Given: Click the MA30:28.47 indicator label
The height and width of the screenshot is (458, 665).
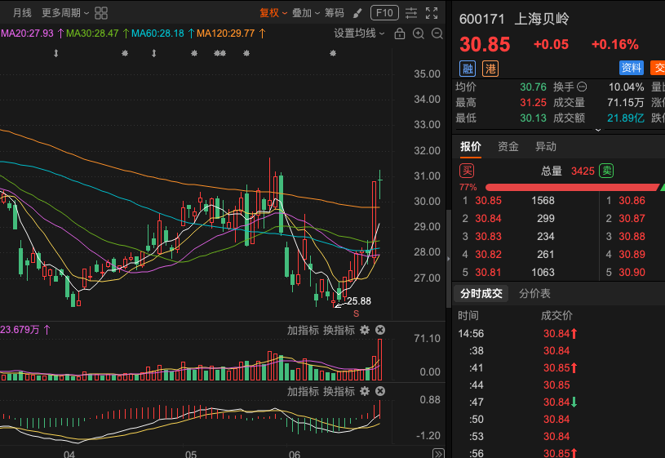Looking at the screenshot, I should (92, 33).
